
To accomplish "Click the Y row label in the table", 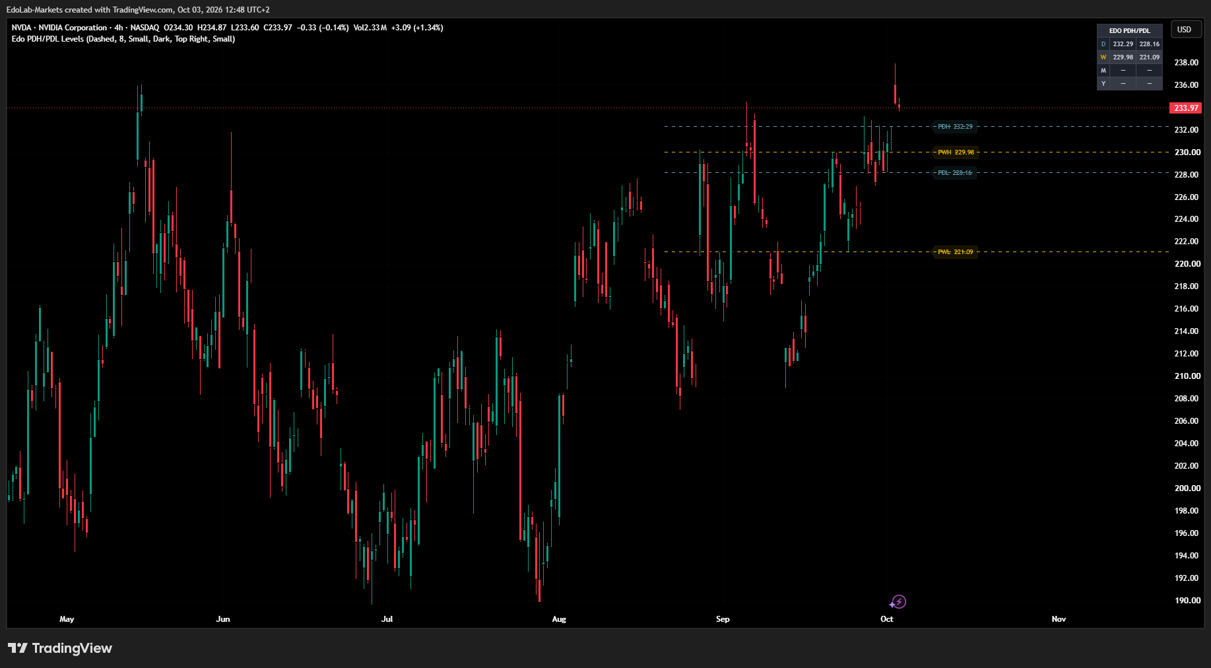I will pos(1103,84).
